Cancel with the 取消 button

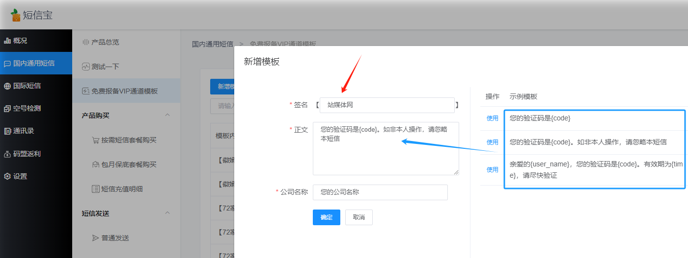point(359,217)
